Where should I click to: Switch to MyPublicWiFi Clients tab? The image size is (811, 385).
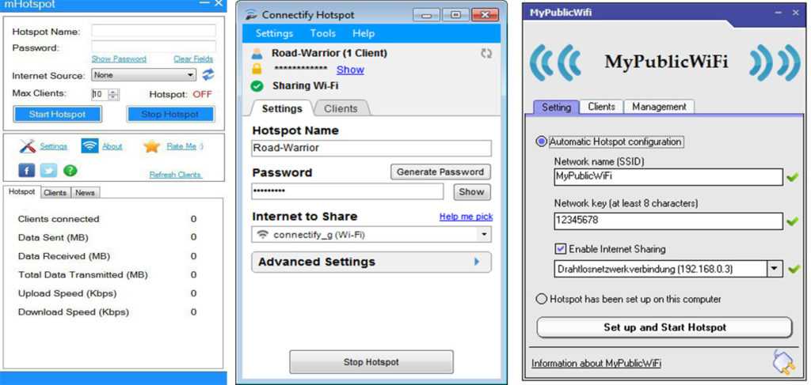point(602,107)
